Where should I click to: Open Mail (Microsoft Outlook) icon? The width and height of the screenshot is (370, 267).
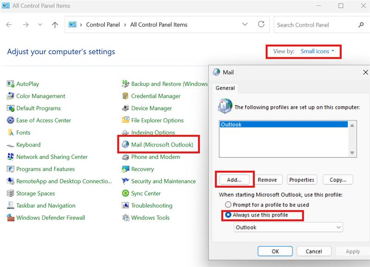125,144
